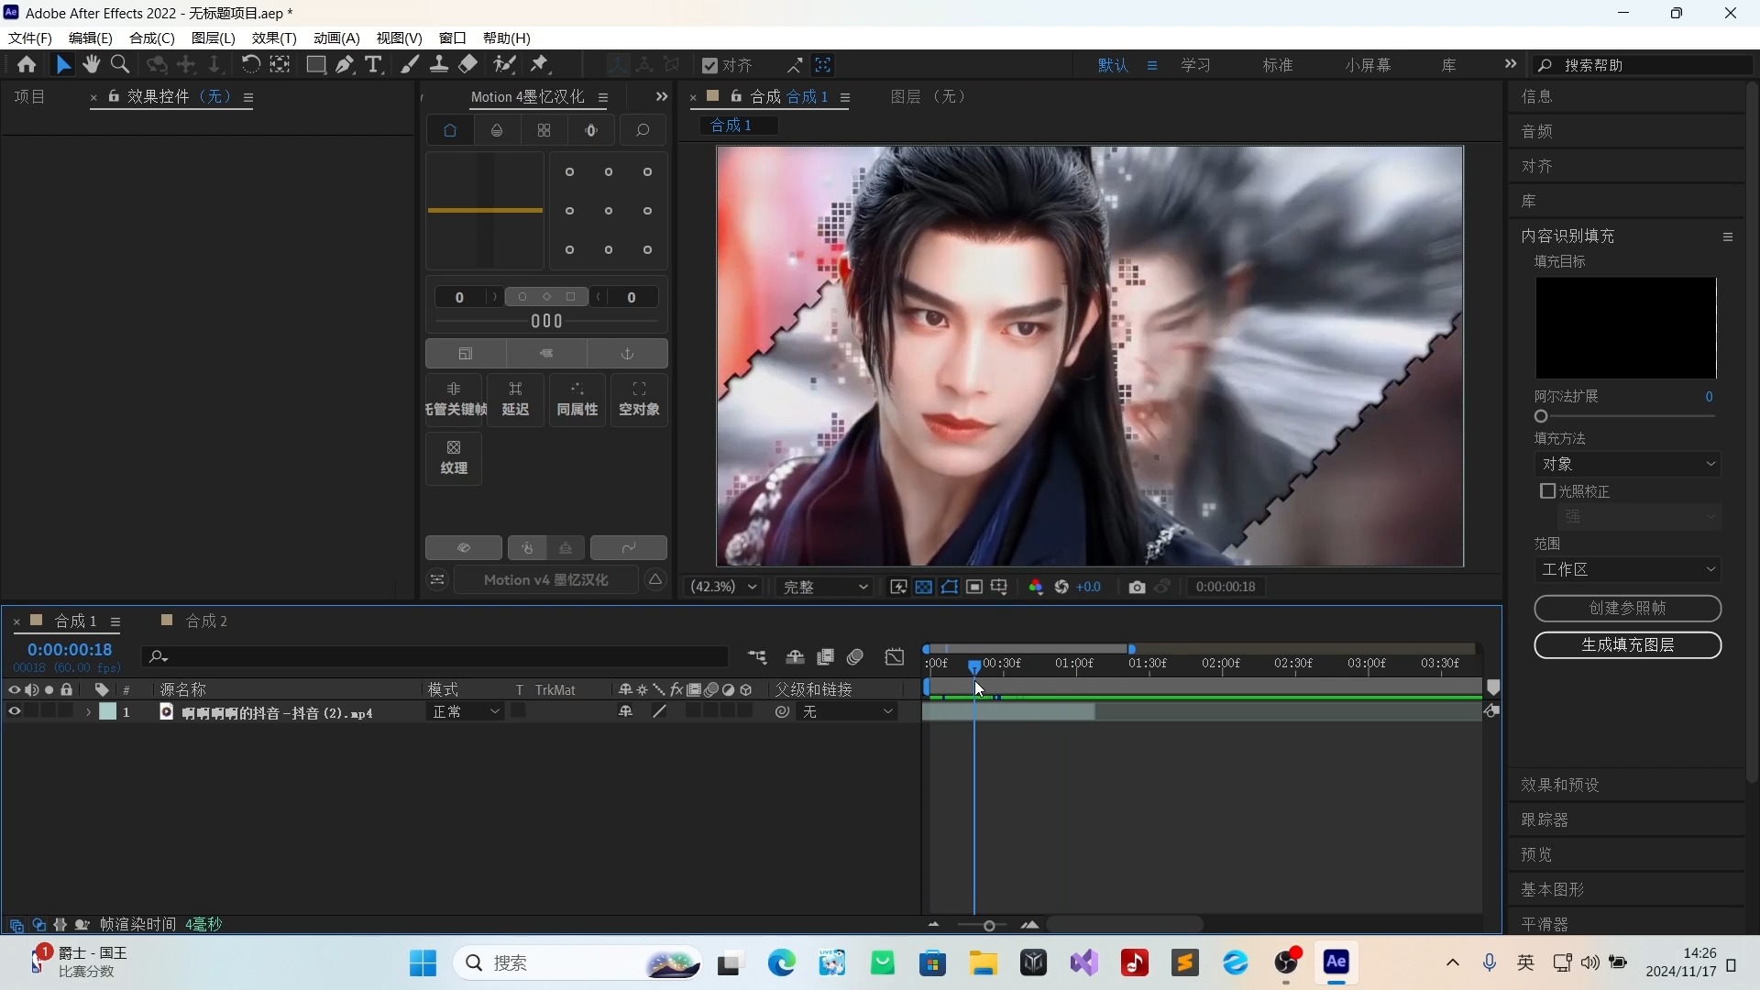Viewport: 1760px width, 990px height.
Task: Select the Clone Stamp tool
Action: point(439,65)
